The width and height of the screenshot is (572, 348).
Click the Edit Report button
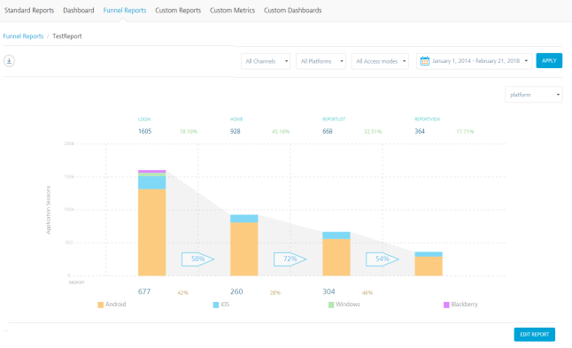(x=535, y=334)
